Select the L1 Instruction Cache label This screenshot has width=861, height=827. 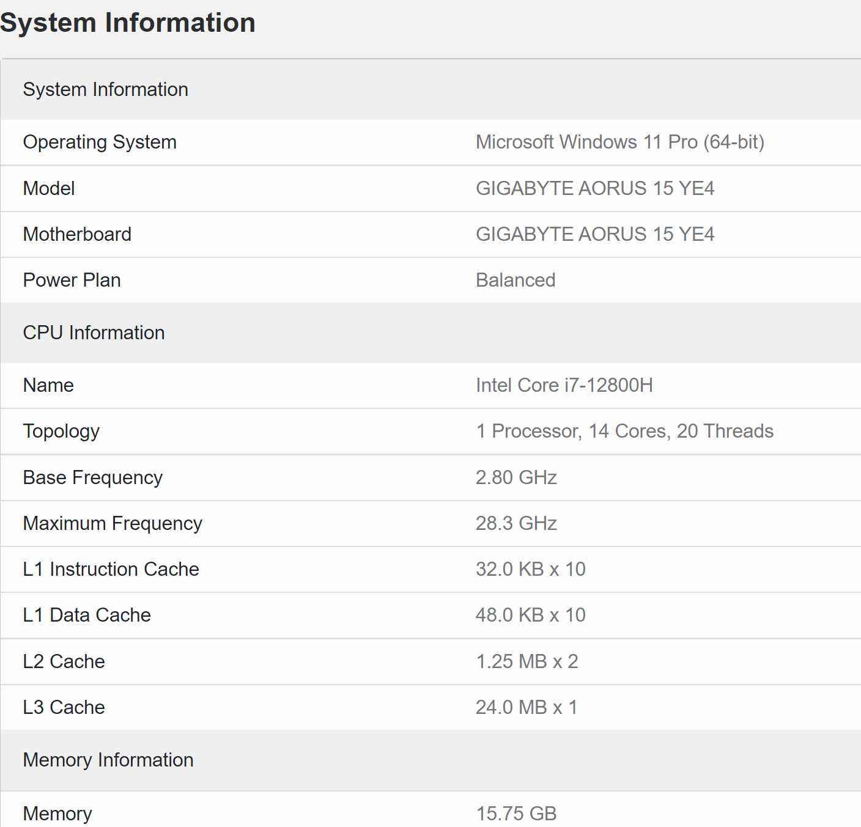point(111,570)
